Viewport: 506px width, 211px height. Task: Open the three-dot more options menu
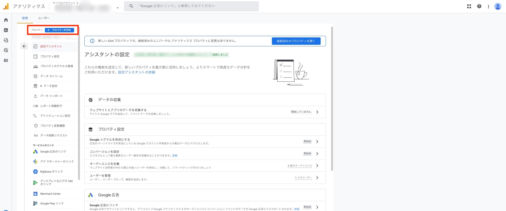[488, 7]
